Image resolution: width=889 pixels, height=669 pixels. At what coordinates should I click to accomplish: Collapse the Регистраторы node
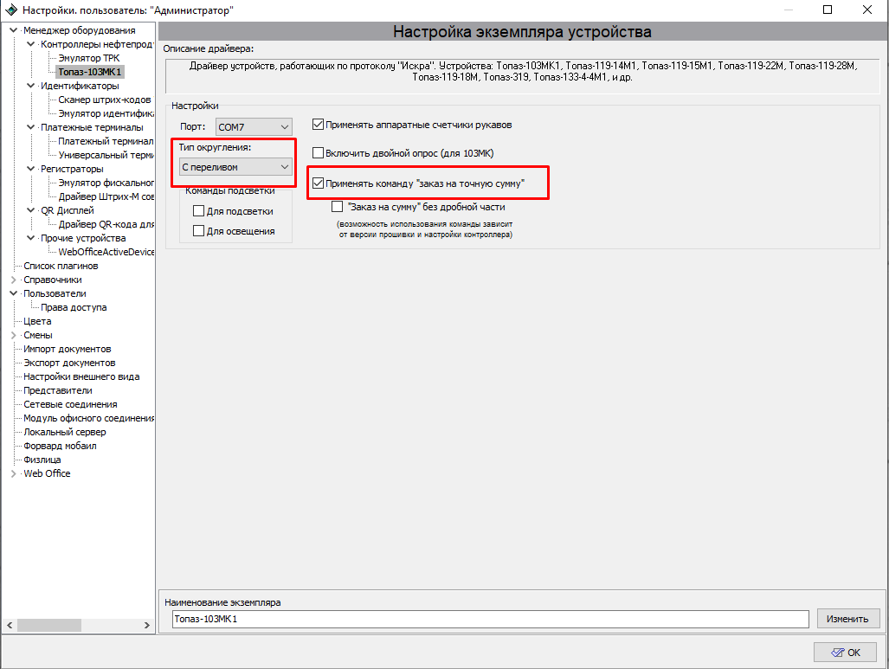pos(30,169)
